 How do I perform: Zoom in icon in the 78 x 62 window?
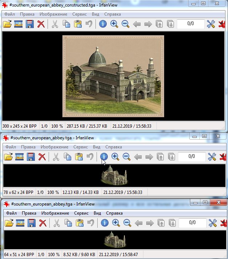(x=115, y=157)
